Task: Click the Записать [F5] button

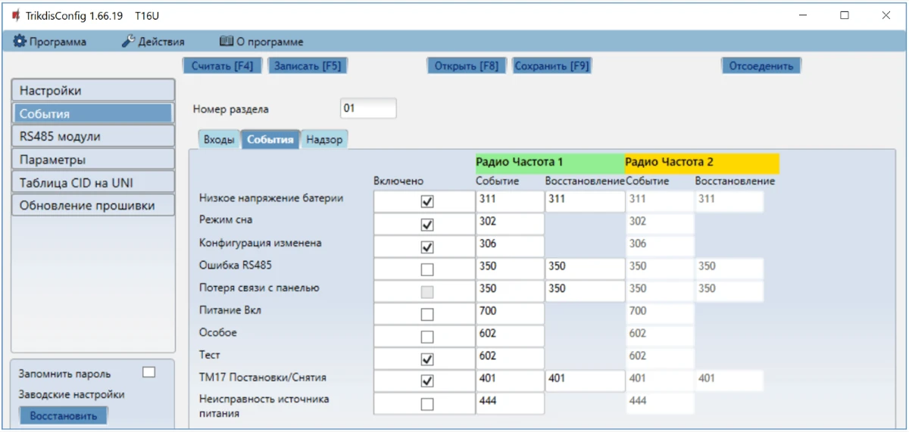Action: pos(307,66)
